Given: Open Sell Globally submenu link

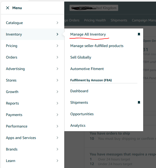Looking at the screenshot, I should (x=81, y=57).
